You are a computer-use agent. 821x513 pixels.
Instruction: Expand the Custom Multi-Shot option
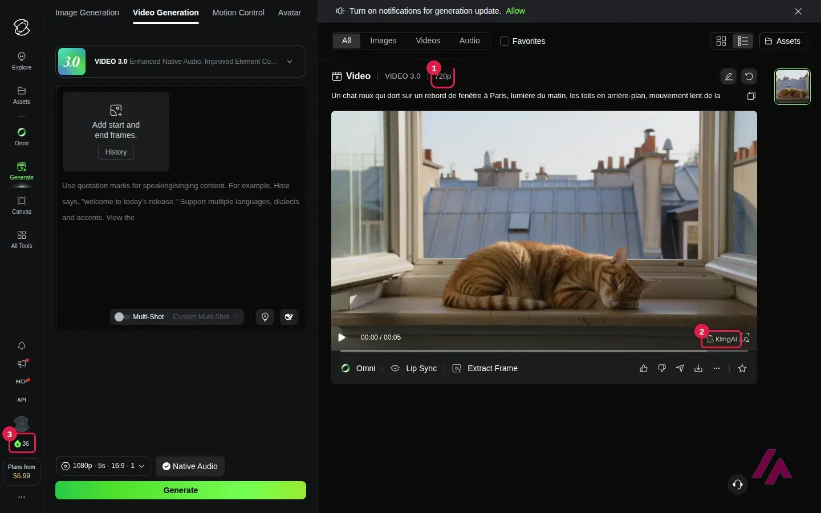point(205,317)
